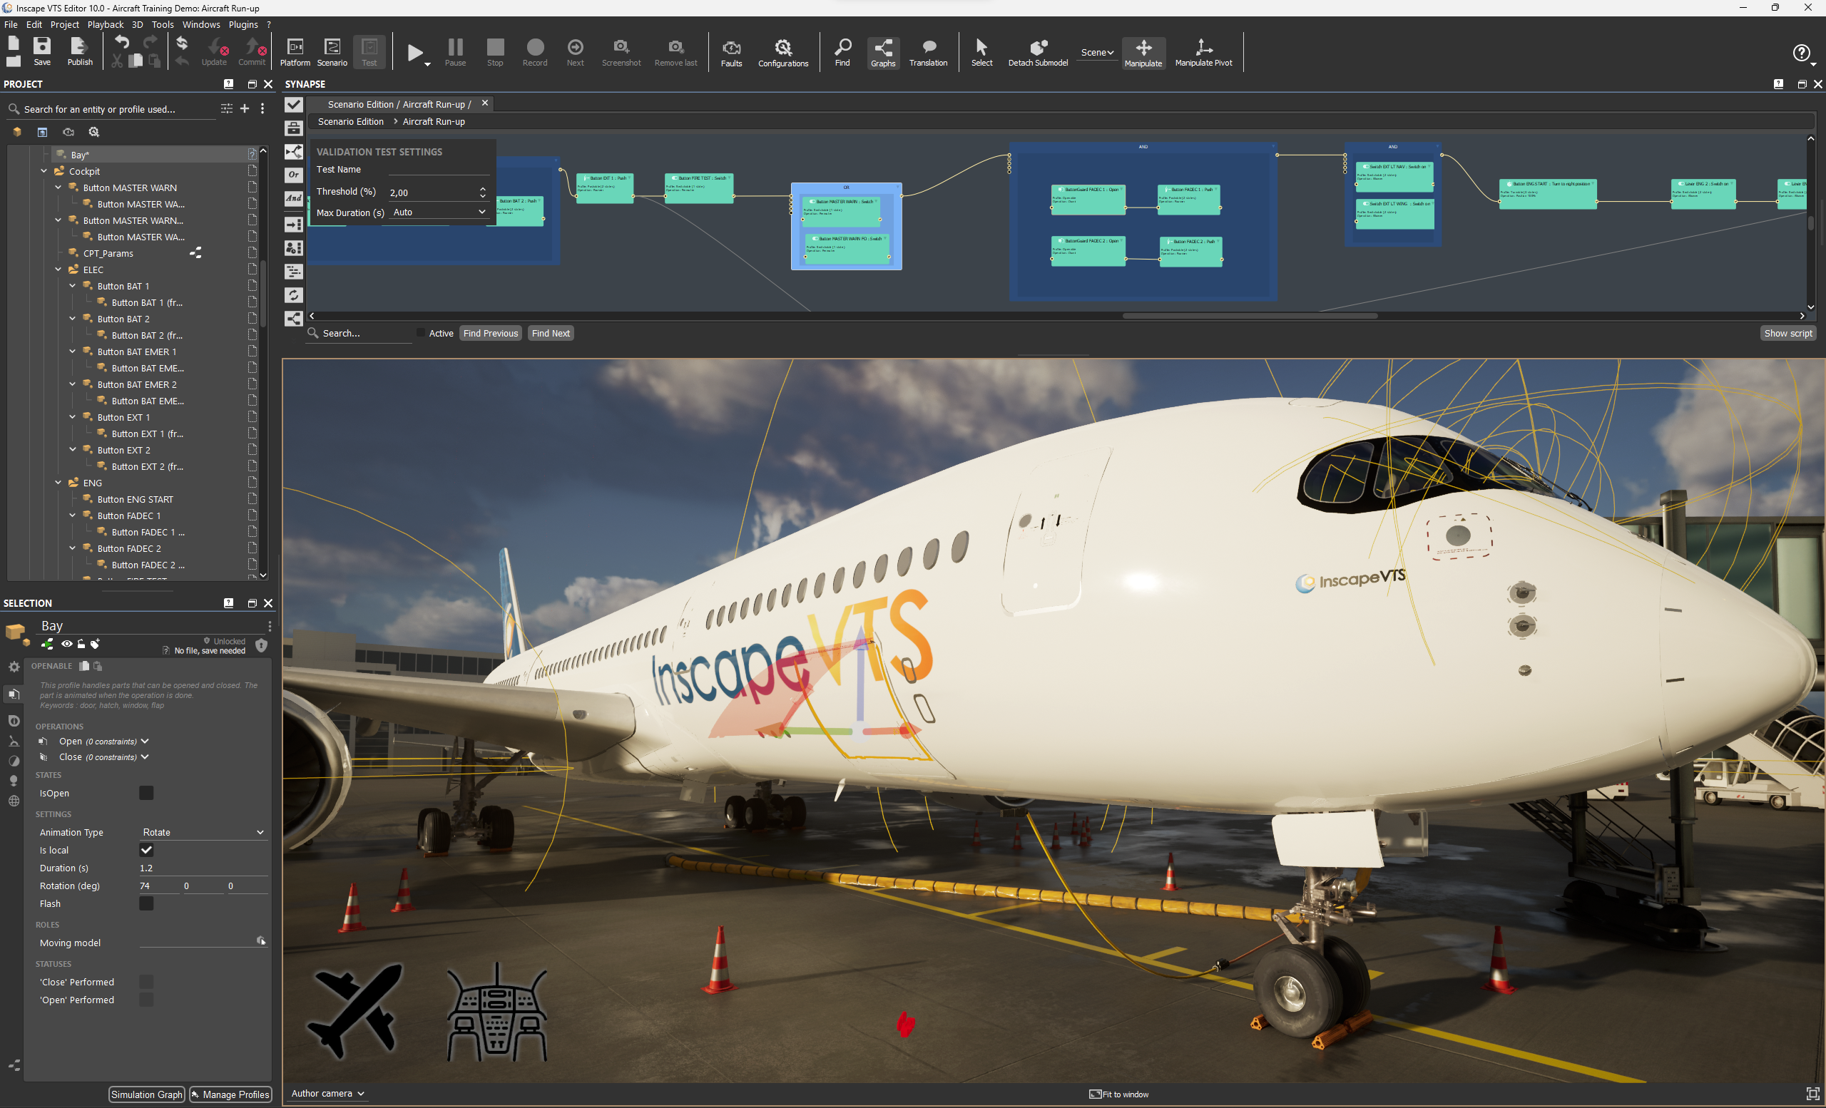Open the Scene dropdown

click(1097, 53)
